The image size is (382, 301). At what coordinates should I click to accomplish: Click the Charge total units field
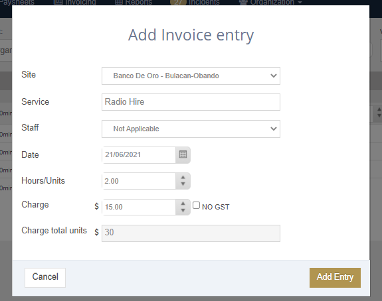coord(191,233)
